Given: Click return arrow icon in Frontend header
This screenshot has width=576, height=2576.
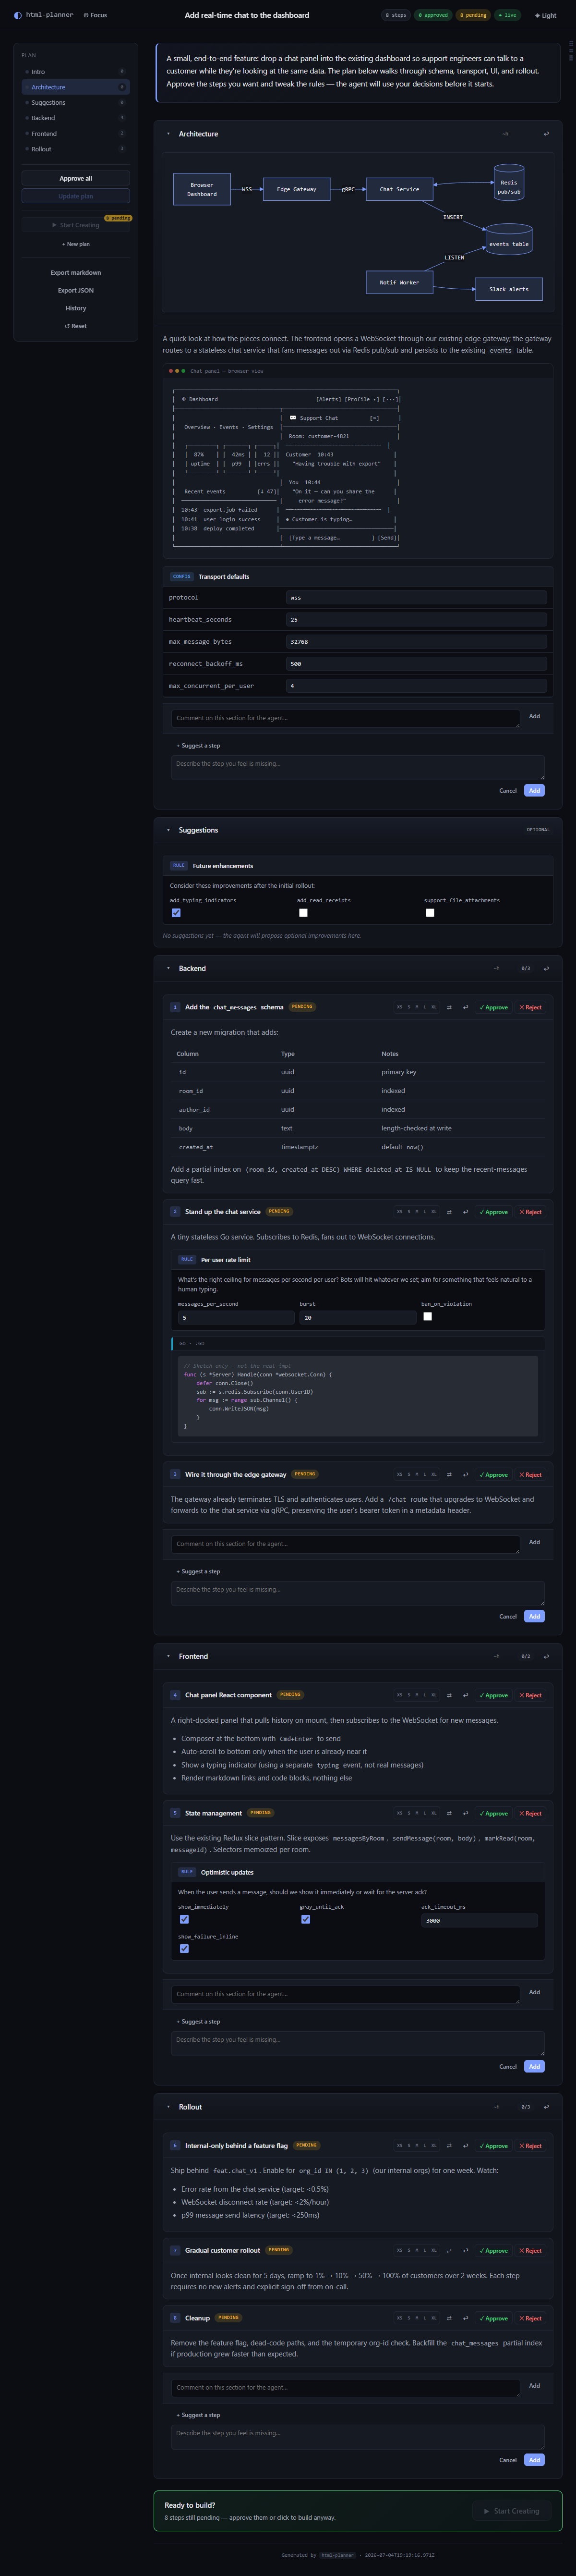Looking at the screenshot, I should click(x=546, y=1656).
